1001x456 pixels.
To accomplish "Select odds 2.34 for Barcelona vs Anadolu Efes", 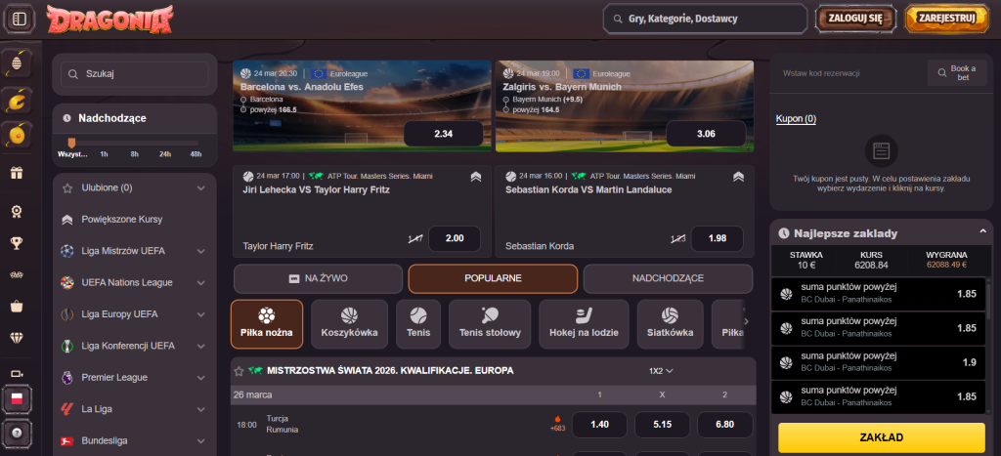I will [443, 134].
